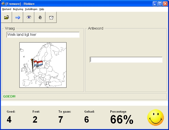The height and width of the screenshot is (130, 169).
Task: Click the Blokken app icon in title bar
Action: 3,4
